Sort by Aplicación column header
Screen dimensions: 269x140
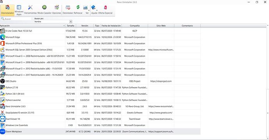pos(33,26)
